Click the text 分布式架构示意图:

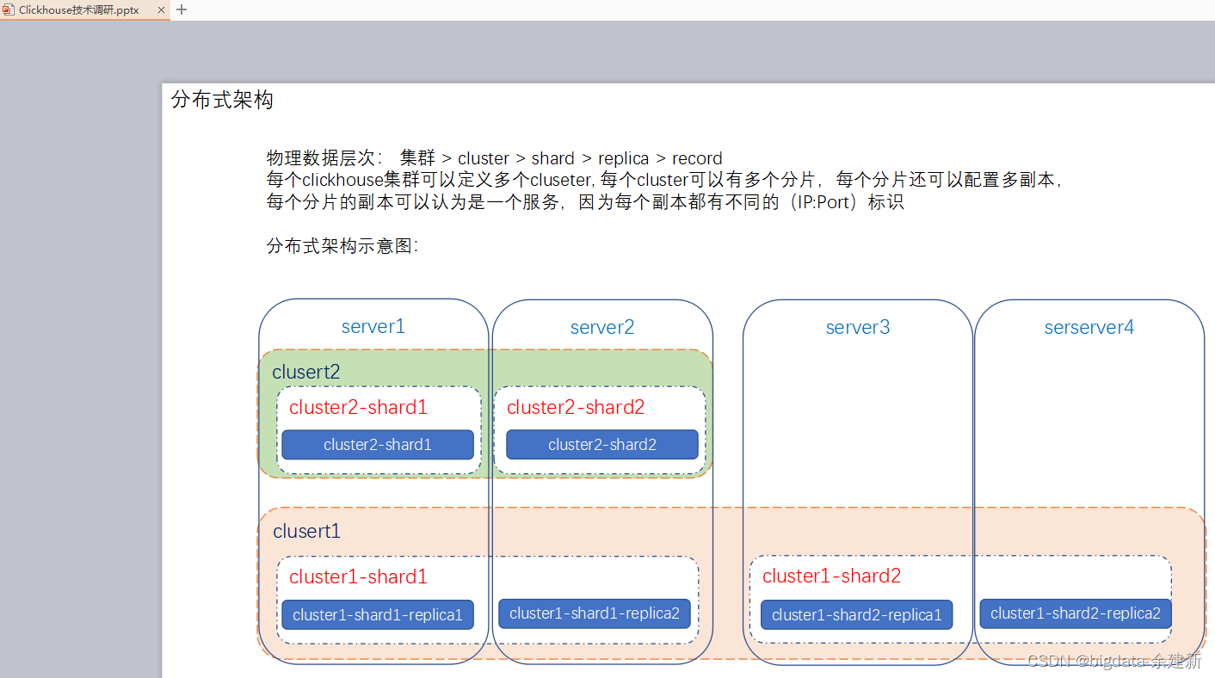(x=342, y=246)
